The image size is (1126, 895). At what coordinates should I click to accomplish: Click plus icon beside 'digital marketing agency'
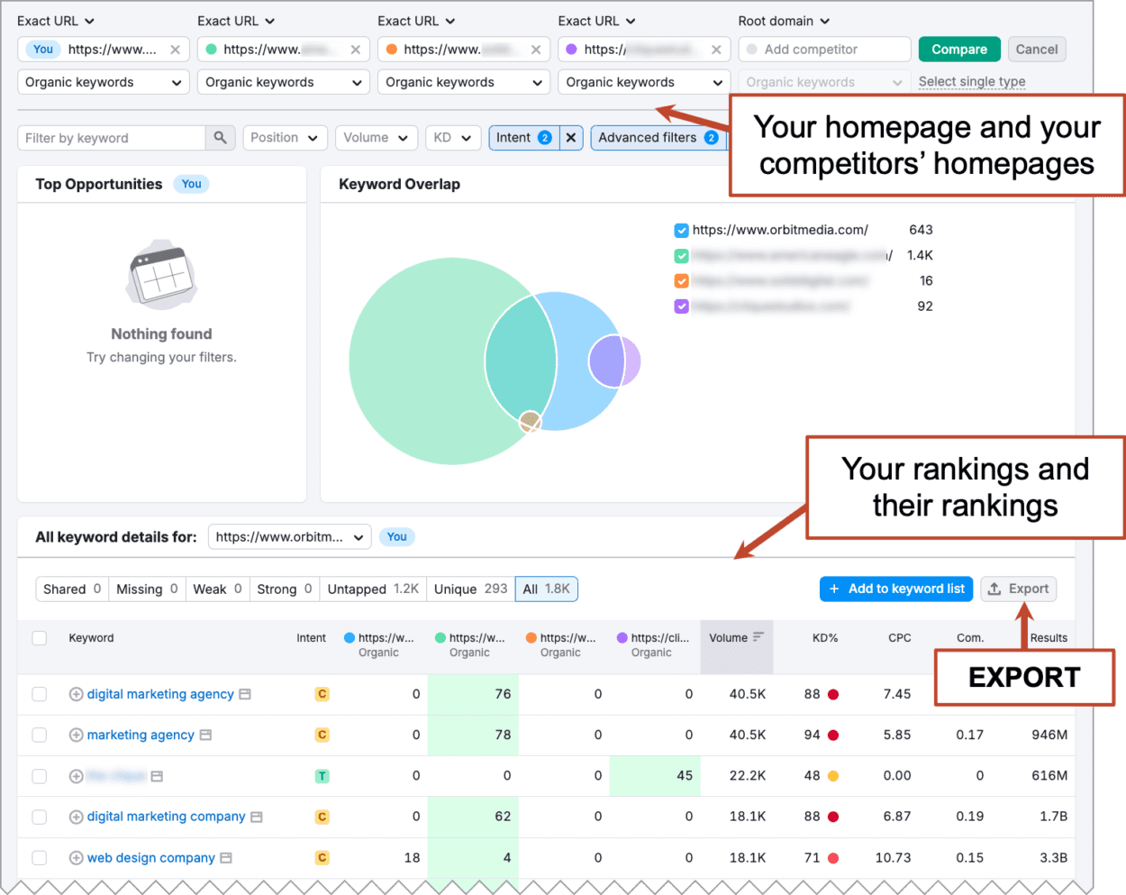tap(77, 694)
